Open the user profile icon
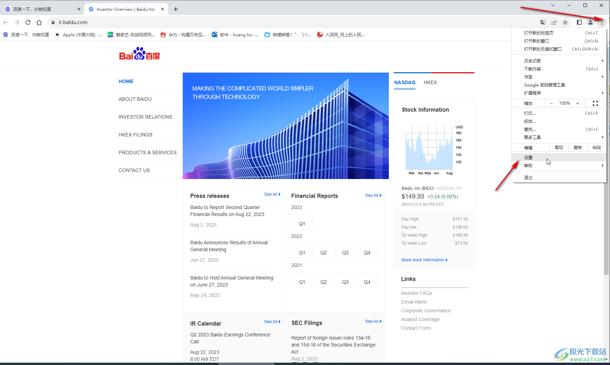 (590, 22)
